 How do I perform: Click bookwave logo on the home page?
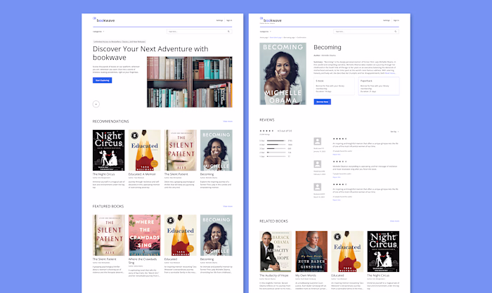tap(104, 20)
